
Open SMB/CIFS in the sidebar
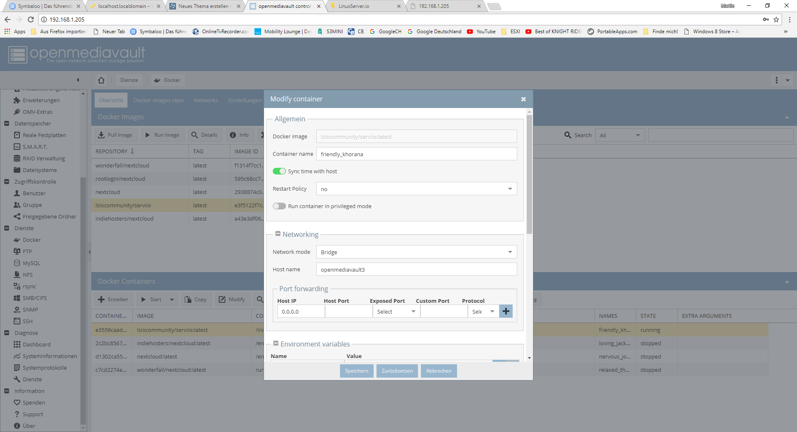click(x=34, y=298)
